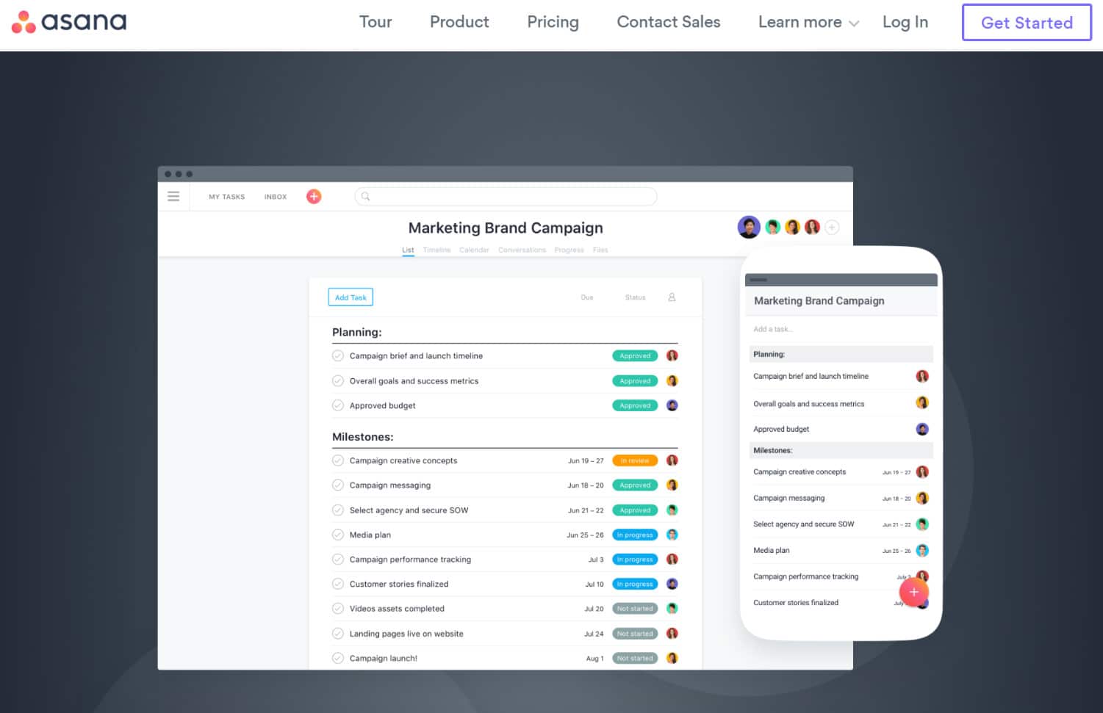Screen dimensions: 1103x713
Task: Switch to the Timeline tab
Action: pyautogui.click(x=436, y=250)
